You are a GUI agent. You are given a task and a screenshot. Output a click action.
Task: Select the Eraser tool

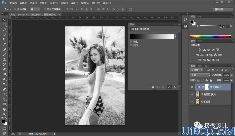click(4, 69)
